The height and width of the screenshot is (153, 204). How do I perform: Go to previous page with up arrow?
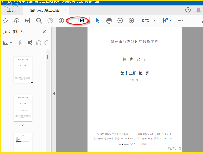point(50,21)
